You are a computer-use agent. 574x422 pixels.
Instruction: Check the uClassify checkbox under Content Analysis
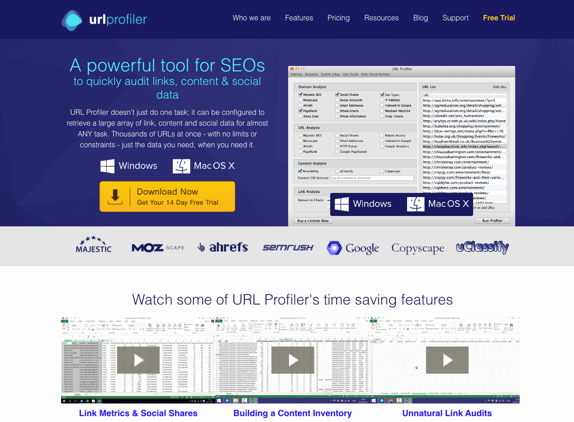click(337, 171)
